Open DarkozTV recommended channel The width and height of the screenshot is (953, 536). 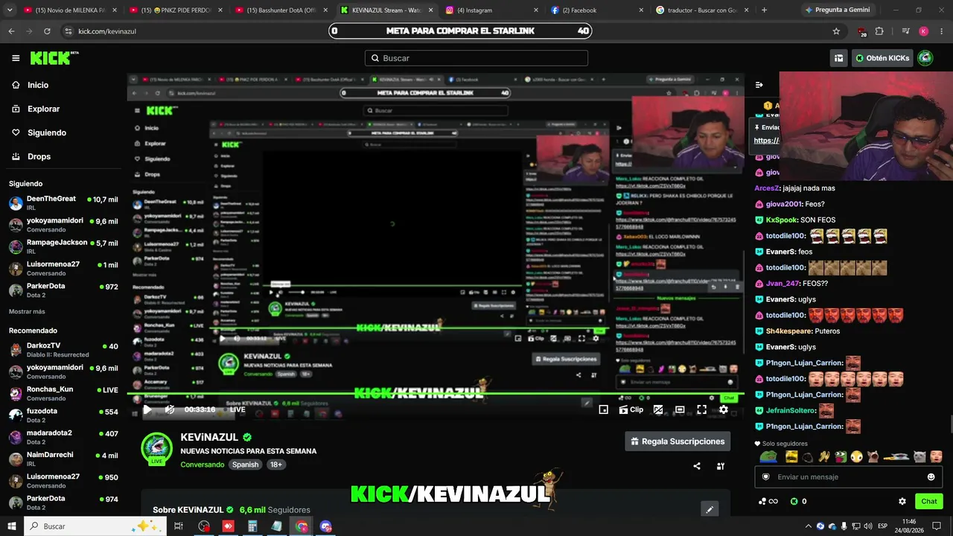pos(63,350)
